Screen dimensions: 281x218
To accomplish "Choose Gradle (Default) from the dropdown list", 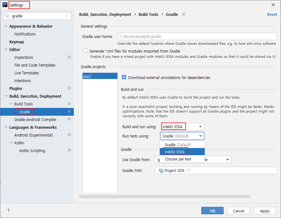I will pyautogui.click(x=182, y=145).
